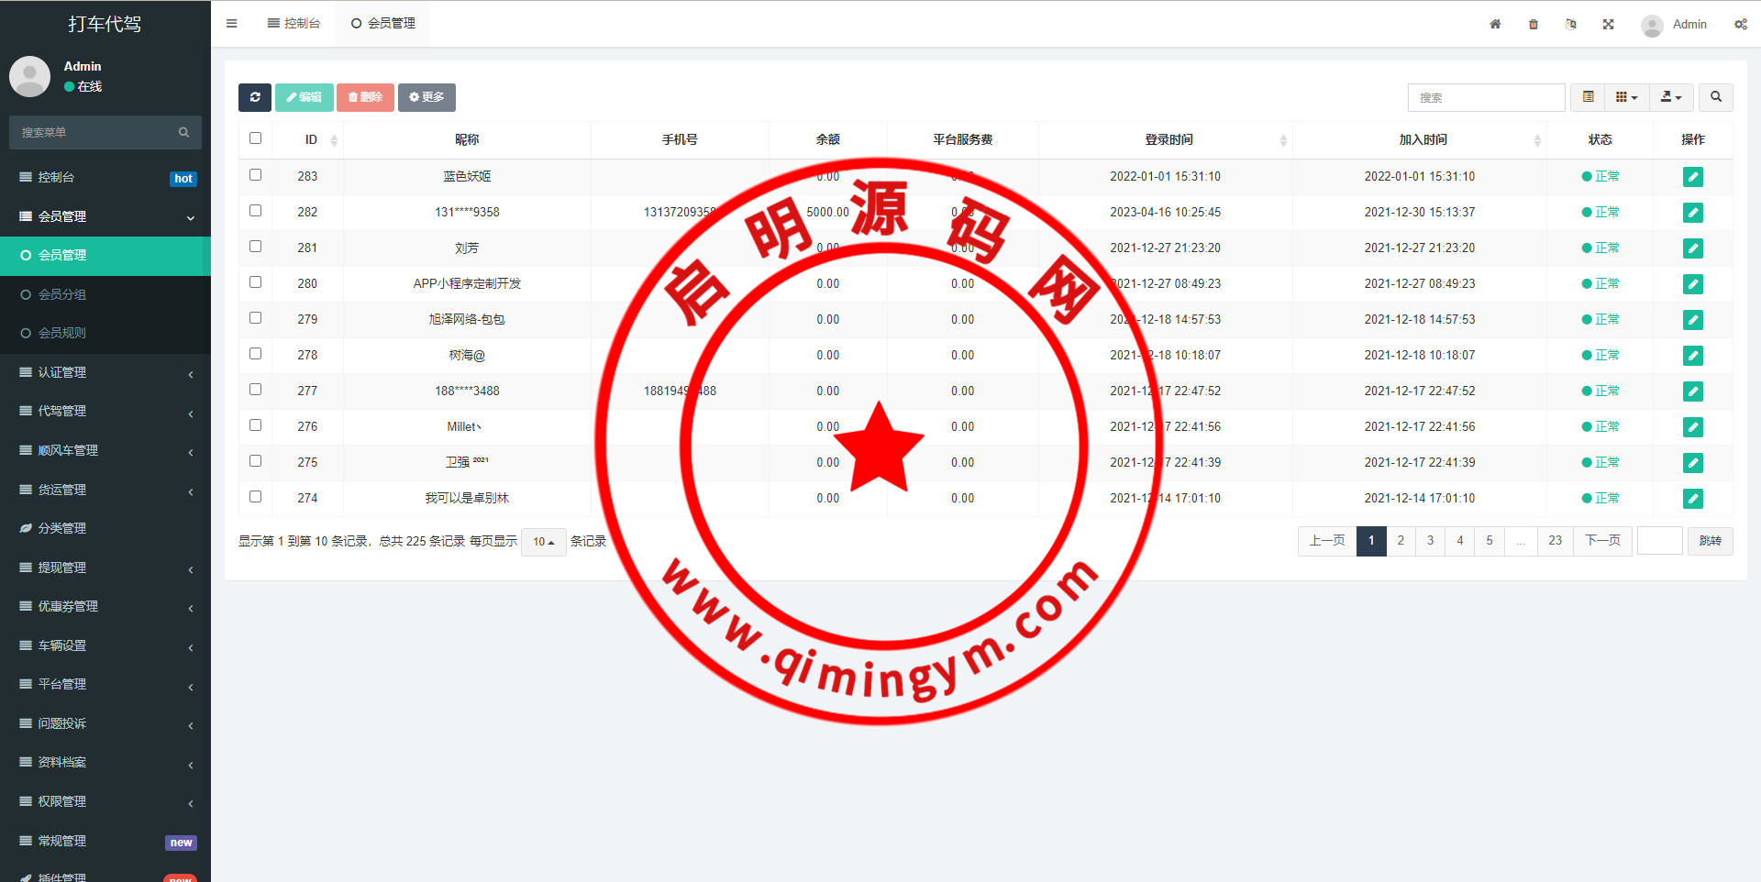Click the edit pencil icon for row 283
Image resolution: width=1761 pixels, height=882 pixels.
(x=1692, y=177)
